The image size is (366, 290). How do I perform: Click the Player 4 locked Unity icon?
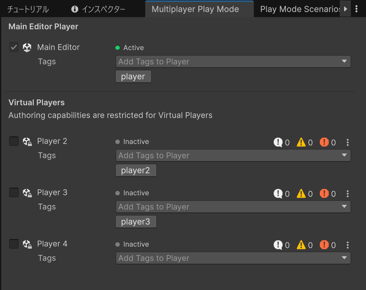[27, 244]
